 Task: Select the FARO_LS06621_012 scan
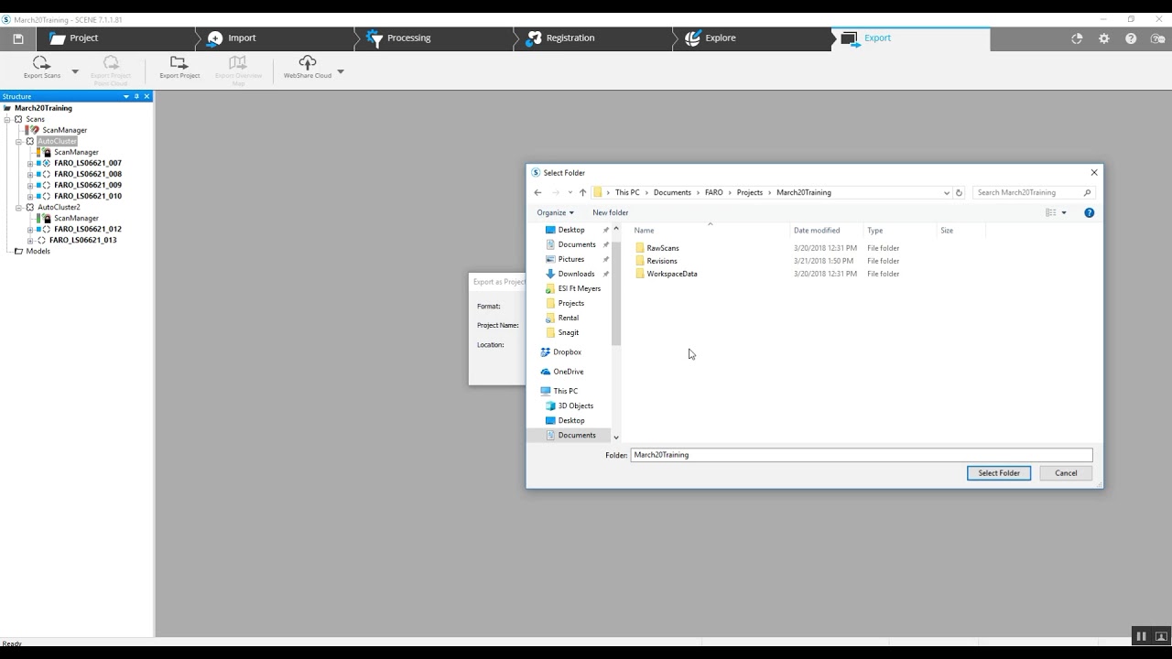88,229
